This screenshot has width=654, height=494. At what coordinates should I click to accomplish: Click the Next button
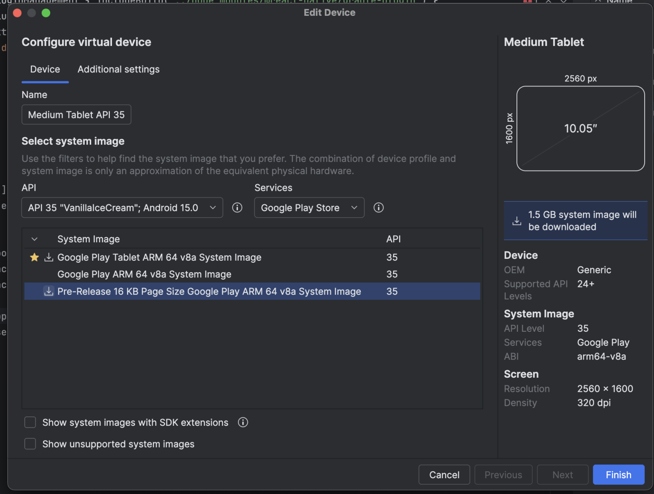[562, 474]
